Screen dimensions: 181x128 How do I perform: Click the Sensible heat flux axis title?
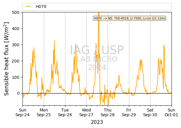[7, 59]
